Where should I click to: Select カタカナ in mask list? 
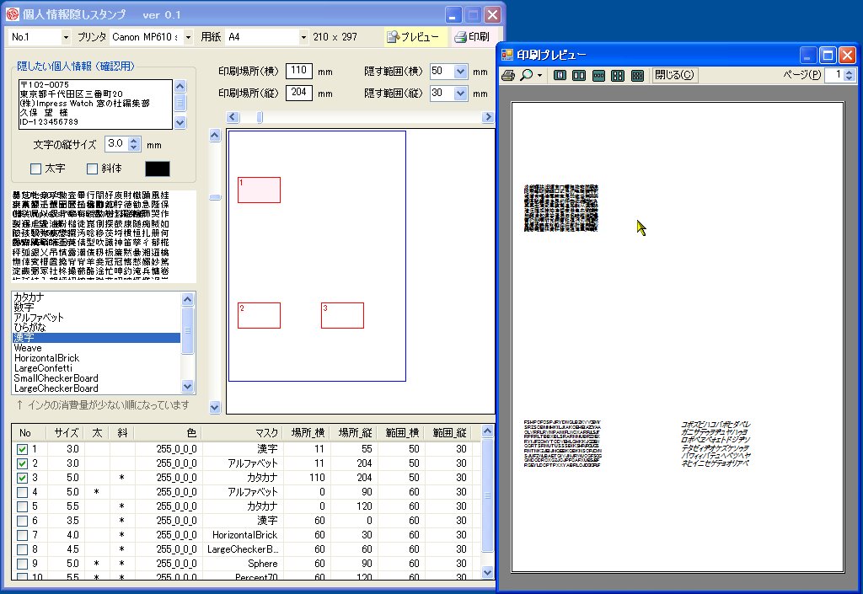click(96, 297)
